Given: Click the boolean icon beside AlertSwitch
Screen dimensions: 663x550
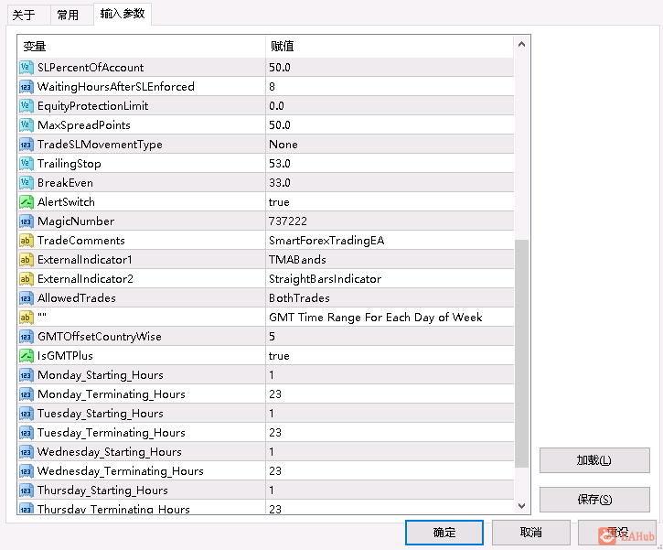Looking at the screenshot, I should (27, 202).
